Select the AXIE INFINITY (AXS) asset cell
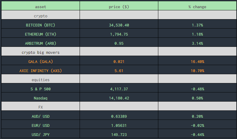 point(40,70)
